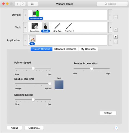This screenshot has width=129, height=133.
Task: Show all preferences grid icon
Action: [x=33, y=4]
